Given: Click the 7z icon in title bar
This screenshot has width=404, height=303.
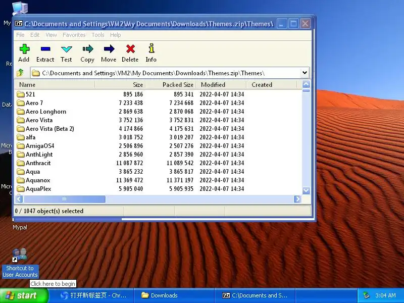Looking at the screenshot, I should pos(19,23).
